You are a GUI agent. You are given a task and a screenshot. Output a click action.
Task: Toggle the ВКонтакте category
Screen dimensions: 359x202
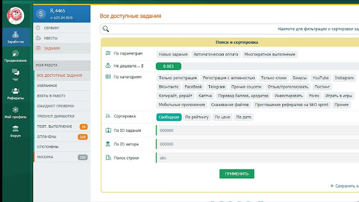[168, 87]
